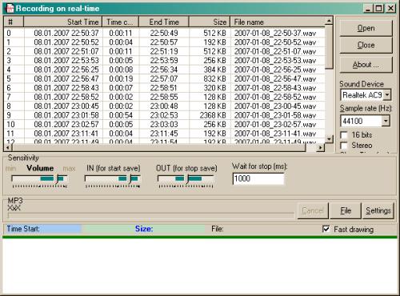The width and height of the screenshot is (400, 296).
Task: Click the Time c... column header
Action: coord(121,22)
